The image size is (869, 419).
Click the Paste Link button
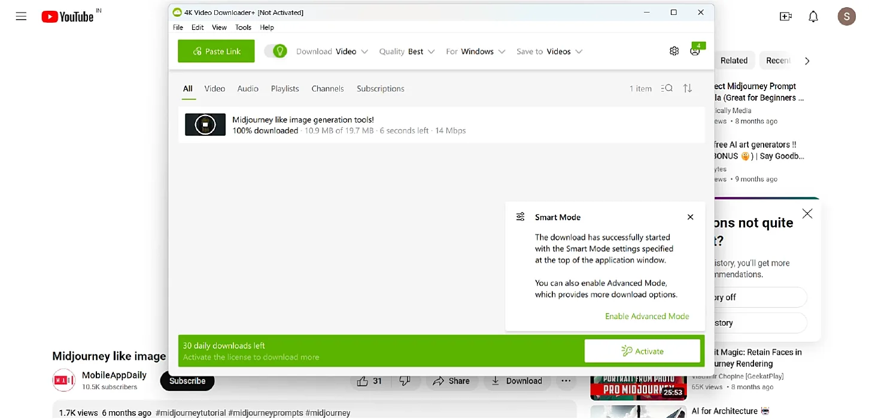216,51
